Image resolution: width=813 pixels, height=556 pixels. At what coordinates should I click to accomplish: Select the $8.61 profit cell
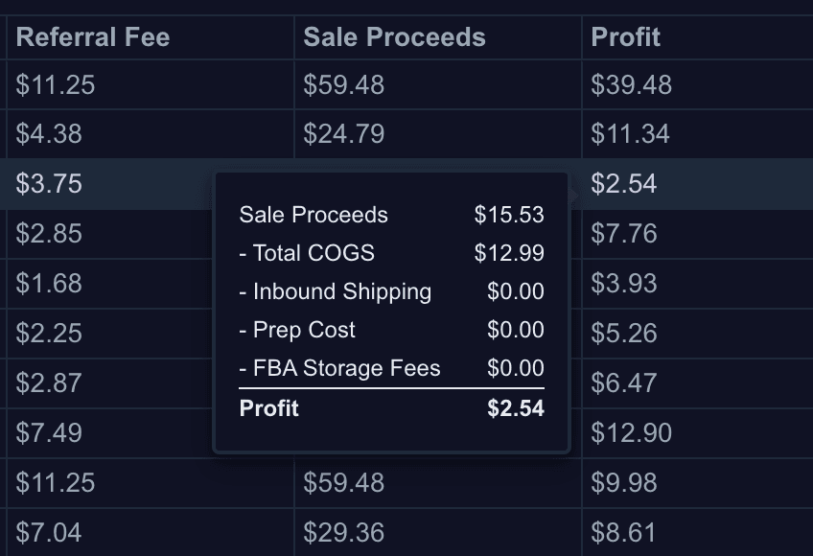tap(697, 532)
